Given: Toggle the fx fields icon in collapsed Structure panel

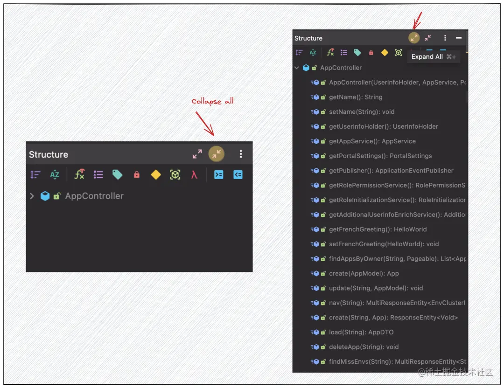Looking at the screenshot, I should coord(79,174).
